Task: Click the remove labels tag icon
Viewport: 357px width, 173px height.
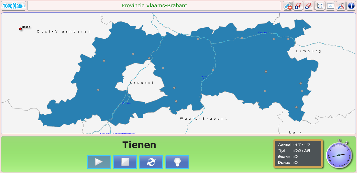Action: pos(288,6)
